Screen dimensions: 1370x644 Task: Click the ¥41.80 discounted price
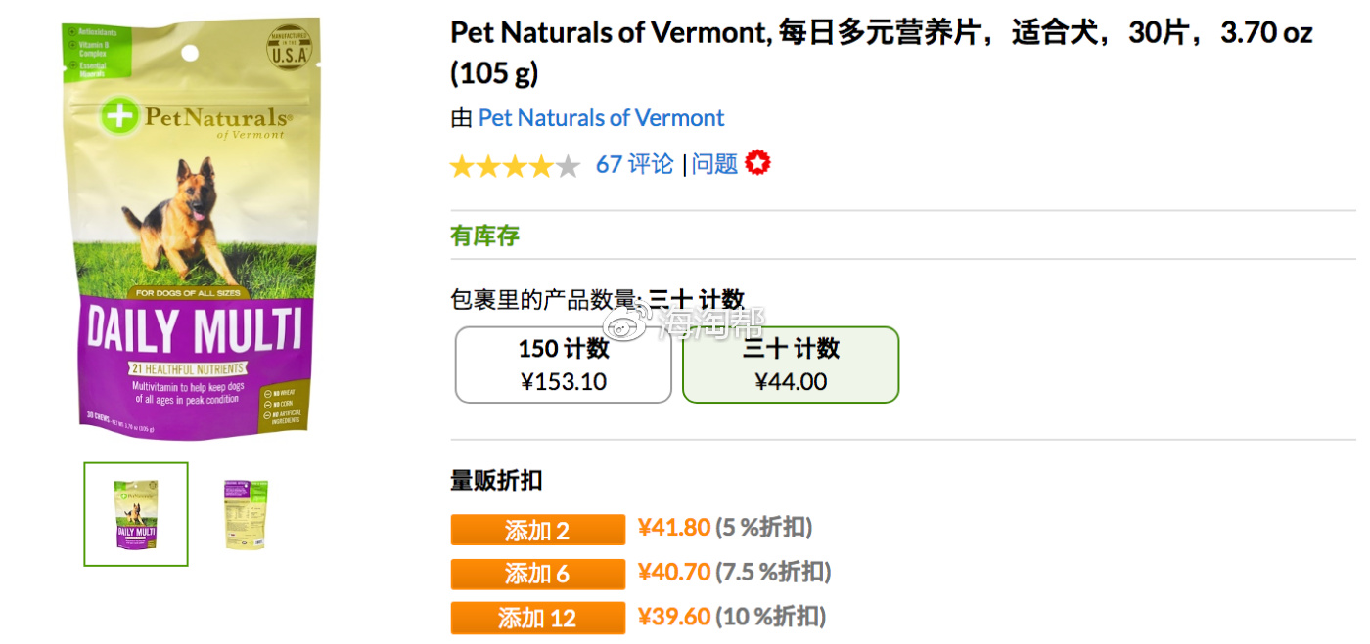coord(674,528)
